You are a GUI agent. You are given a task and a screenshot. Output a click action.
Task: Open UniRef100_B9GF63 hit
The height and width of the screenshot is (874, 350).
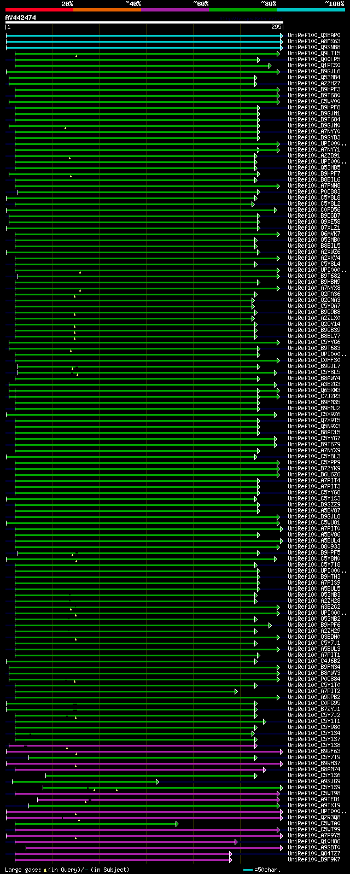pos(314,751)
